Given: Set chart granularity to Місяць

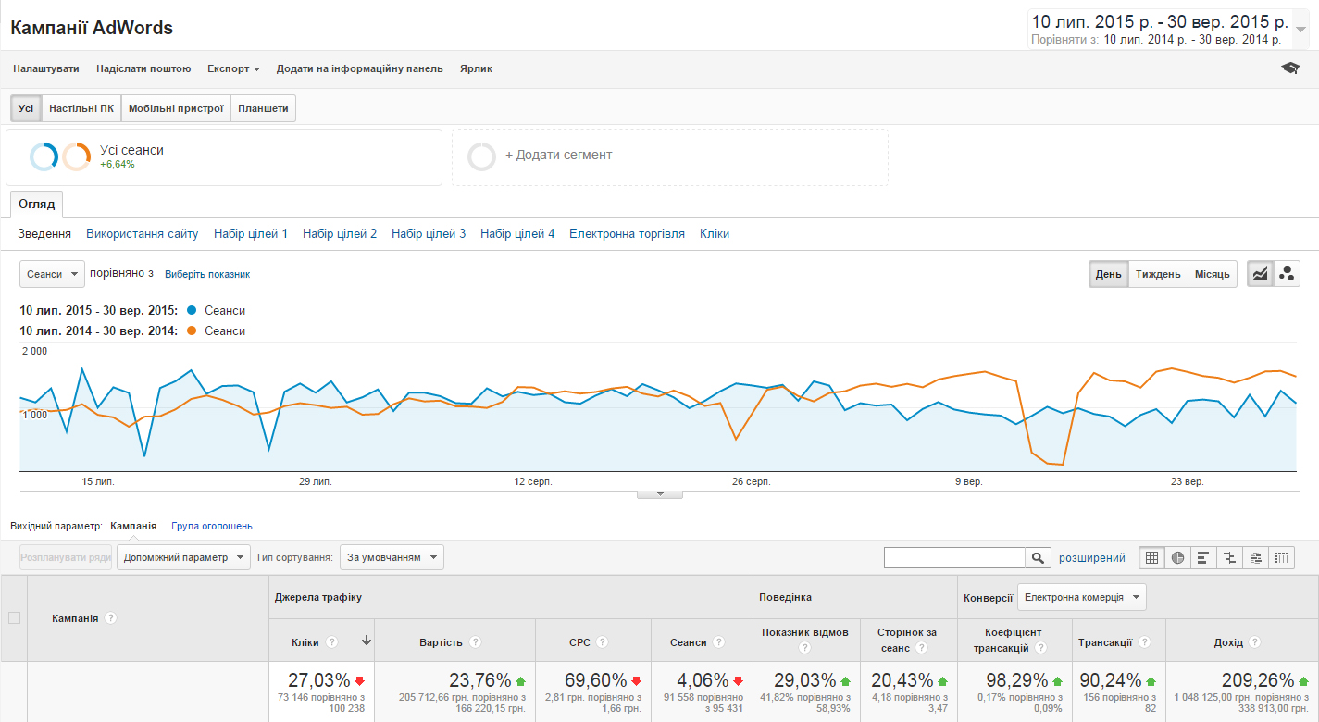Looking at the screenshot, I should [x=1213, y=274].
